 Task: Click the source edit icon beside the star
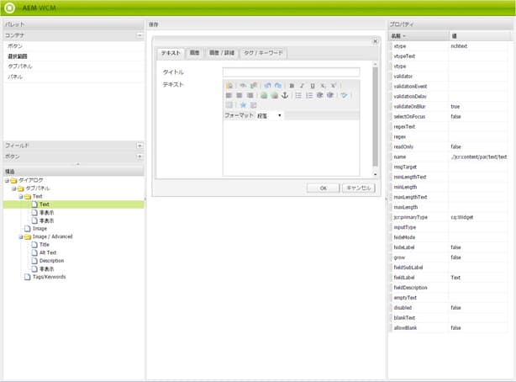pos(254,105)
